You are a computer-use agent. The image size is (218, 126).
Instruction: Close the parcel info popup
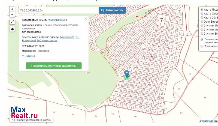coord(86,19)
